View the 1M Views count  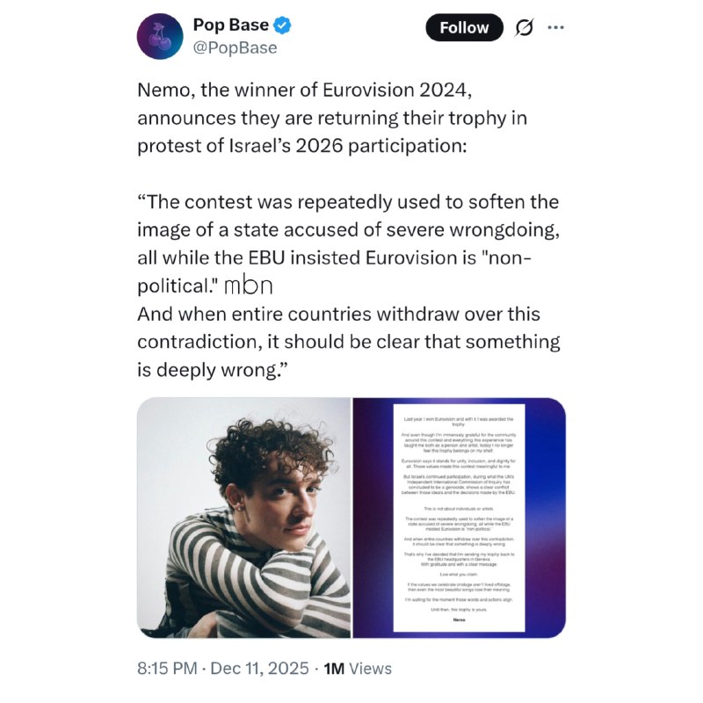pos(358,669)
